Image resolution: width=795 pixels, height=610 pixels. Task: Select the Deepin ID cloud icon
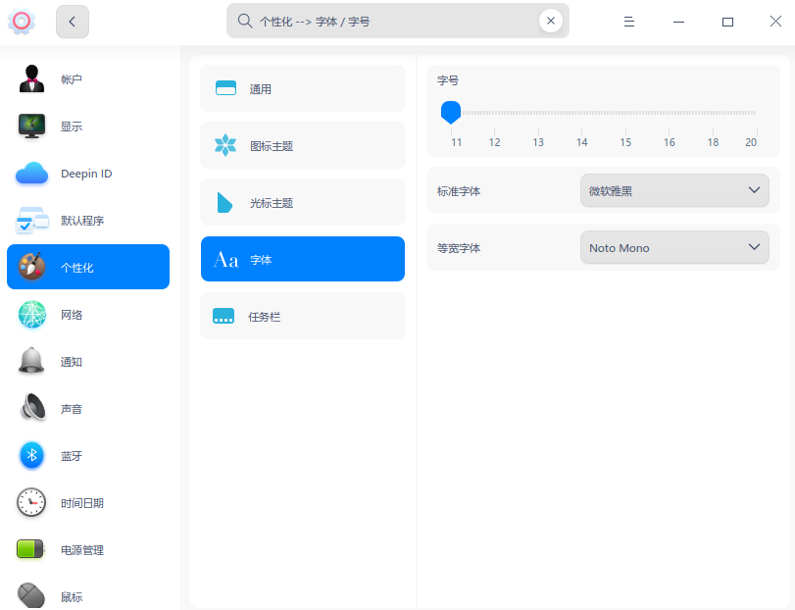(x=32, y=174)
